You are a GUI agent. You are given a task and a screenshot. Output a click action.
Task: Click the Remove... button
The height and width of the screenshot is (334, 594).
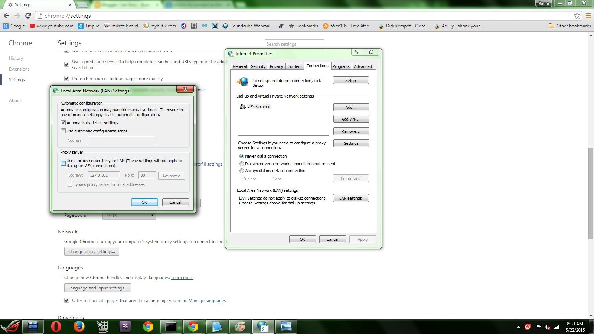pos(351,131)
